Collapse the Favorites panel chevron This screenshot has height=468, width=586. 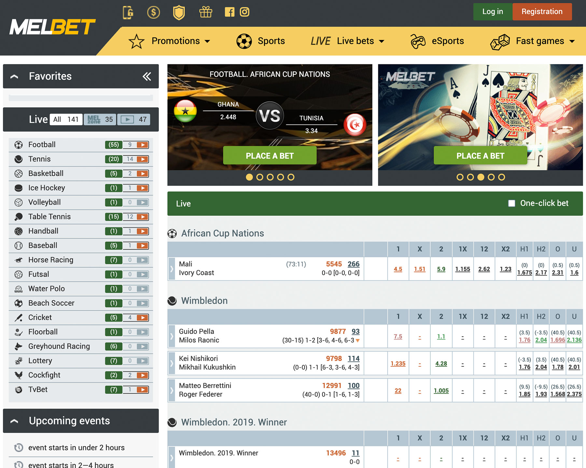coord(14,77)
